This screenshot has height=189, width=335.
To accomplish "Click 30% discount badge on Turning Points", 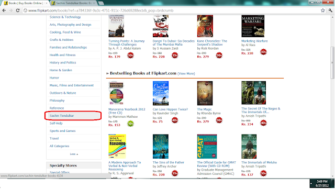I will tap(130, 55).
